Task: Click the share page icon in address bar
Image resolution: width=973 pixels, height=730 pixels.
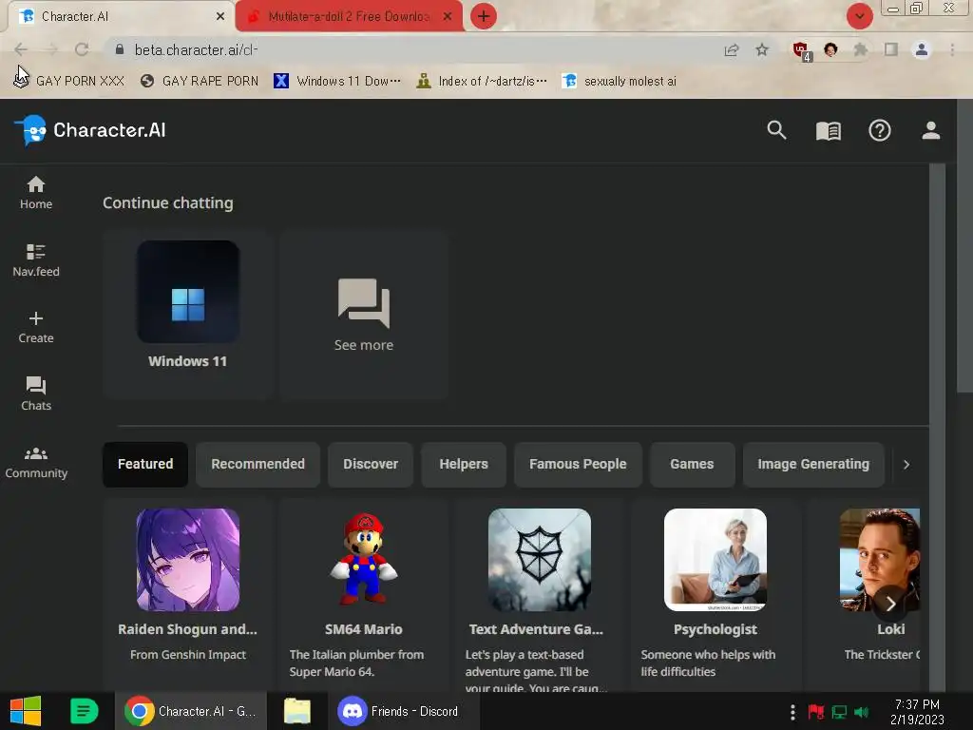Action: pyautogui.click(x=732, y=50)
